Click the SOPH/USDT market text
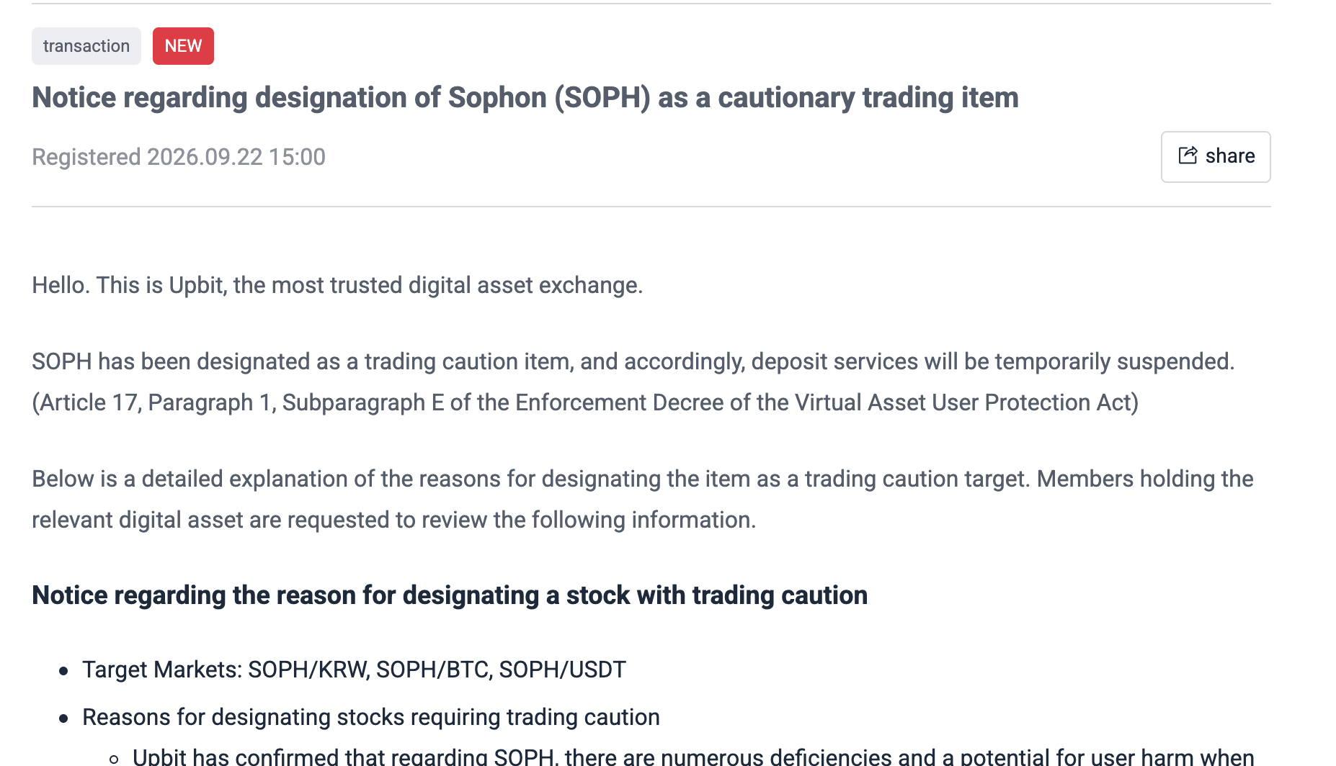 coord(563,670)
